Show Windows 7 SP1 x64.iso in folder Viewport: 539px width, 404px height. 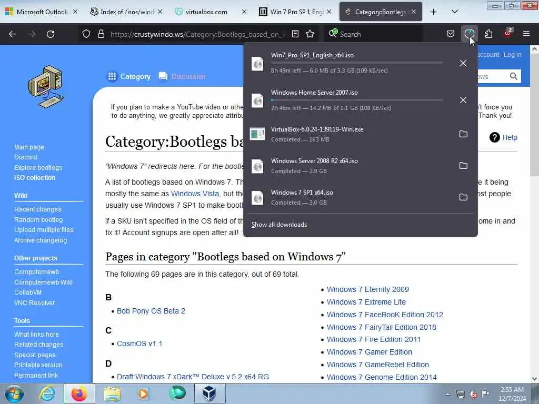(463, 197)
